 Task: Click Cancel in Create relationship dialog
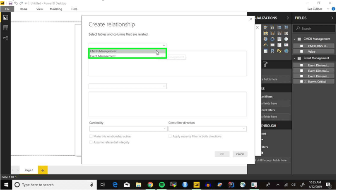[240, 154]
